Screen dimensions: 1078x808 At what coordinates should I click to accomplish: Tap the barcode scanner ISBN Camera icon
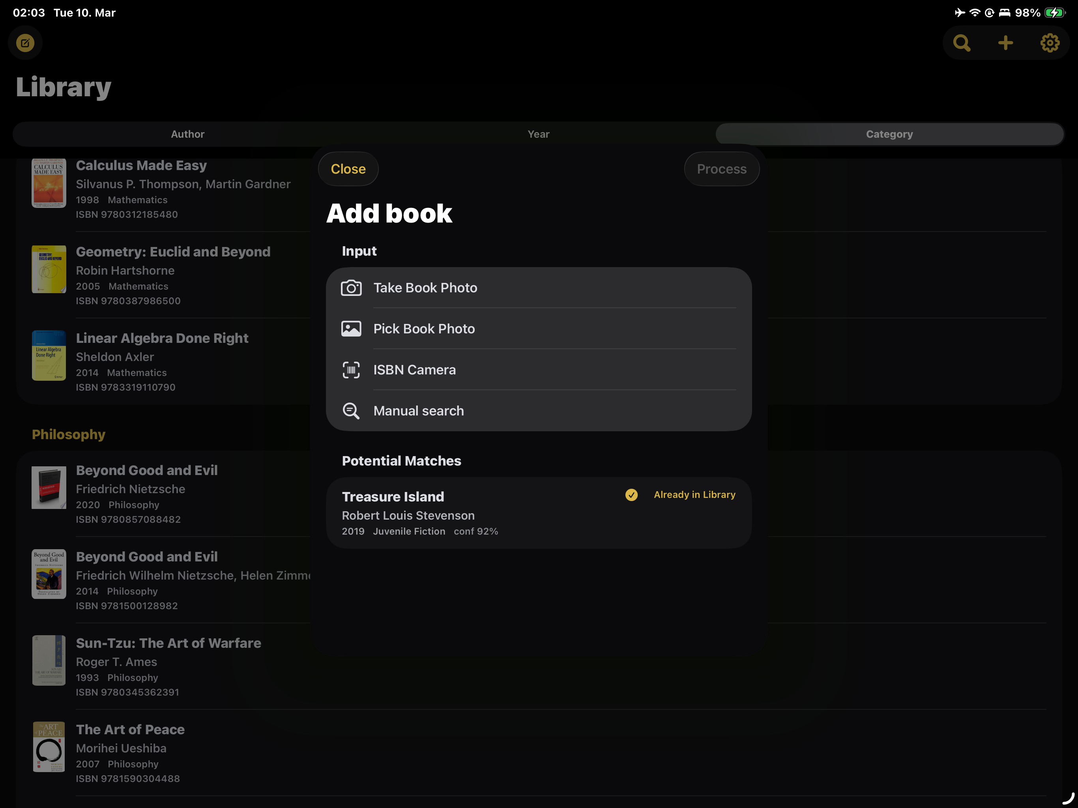pyautogui.click(x=351, y=370)
